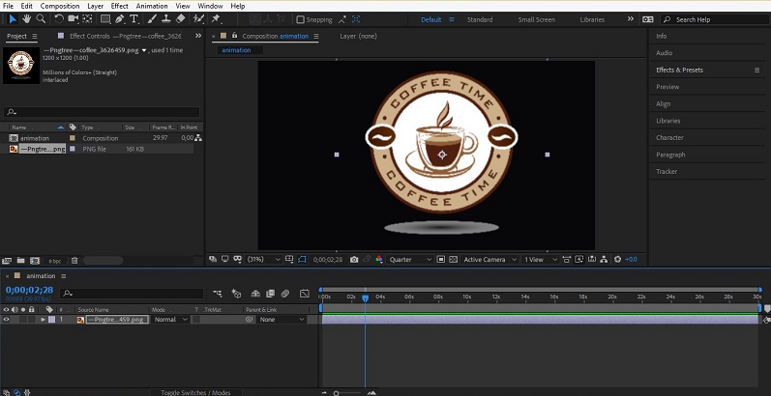
Task: Activate the Puppet Pin tool
Action: (215, 18)
